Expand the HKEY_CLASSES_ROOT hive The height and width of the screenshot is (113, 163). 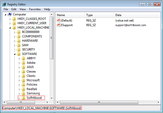pos(10,19)
